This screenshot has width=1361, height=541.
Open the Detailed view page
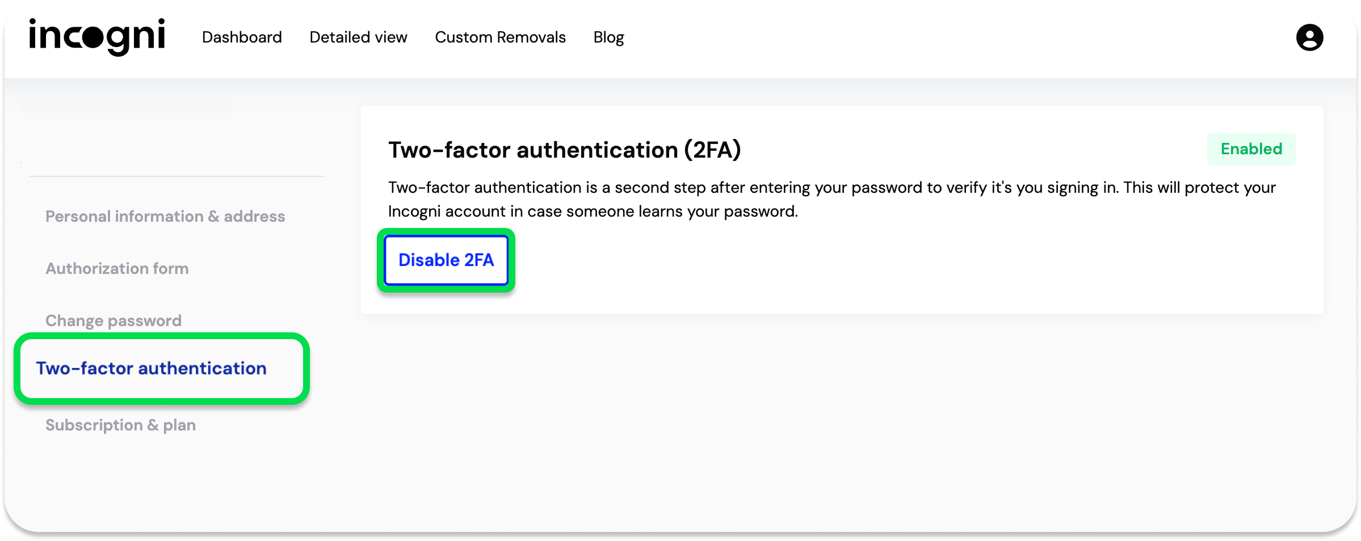click(358, 37)
